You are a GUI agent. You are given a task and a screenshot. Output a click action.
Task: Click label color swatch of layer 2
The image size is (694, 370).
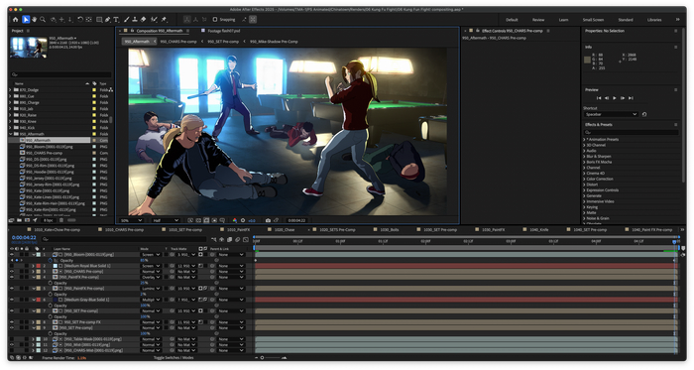38,266
